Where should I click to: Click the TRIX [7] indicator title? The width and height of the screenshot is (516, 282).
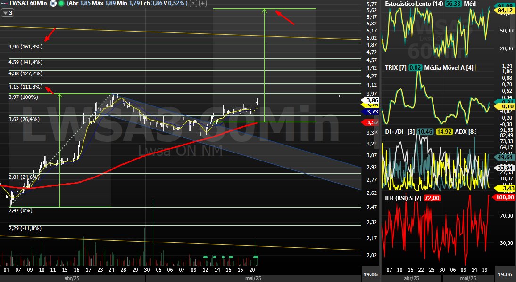point(396,68)
